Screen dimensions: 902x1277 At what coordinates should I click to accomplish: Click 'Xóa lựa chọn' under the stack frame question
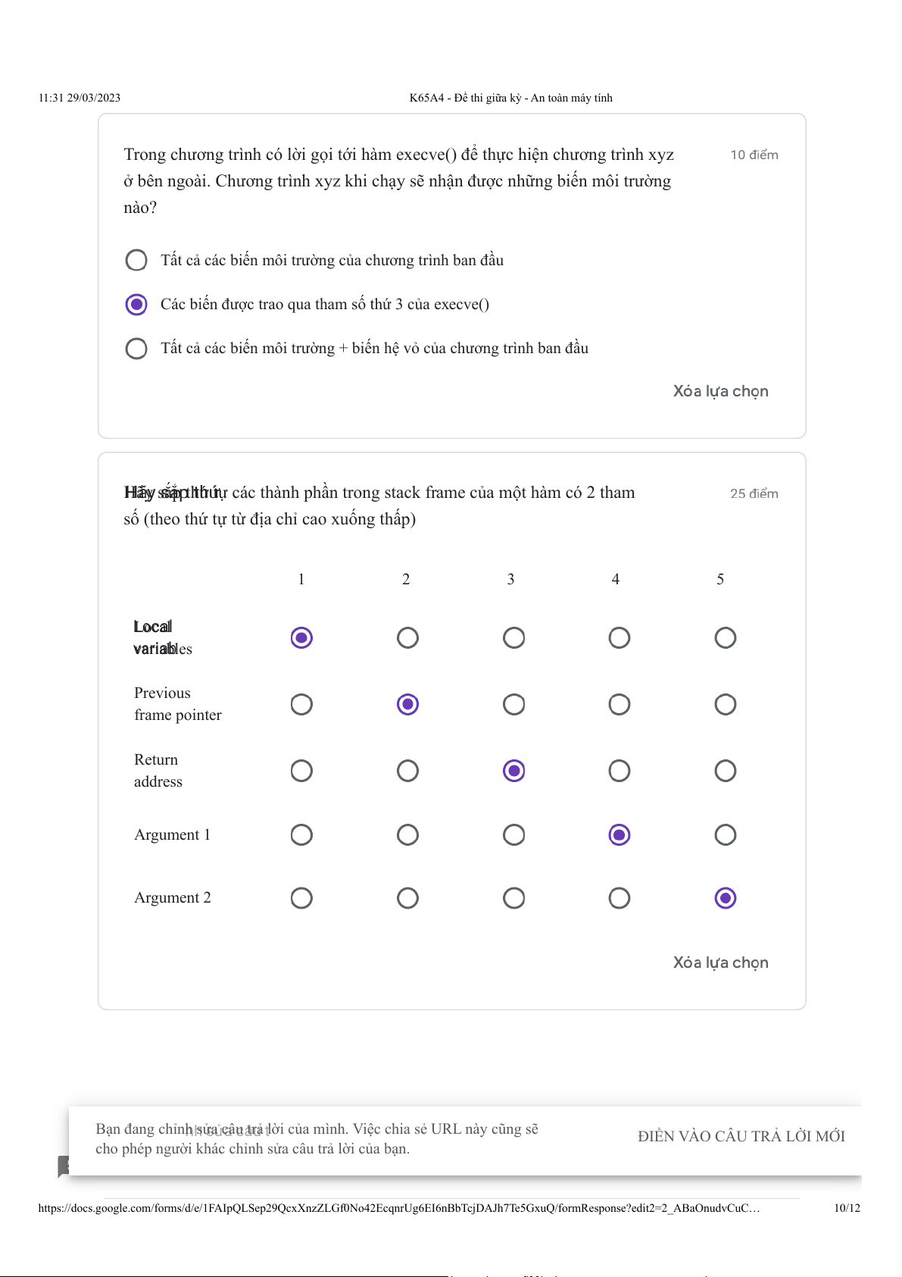pyautogui.click(x=720, y=962)
